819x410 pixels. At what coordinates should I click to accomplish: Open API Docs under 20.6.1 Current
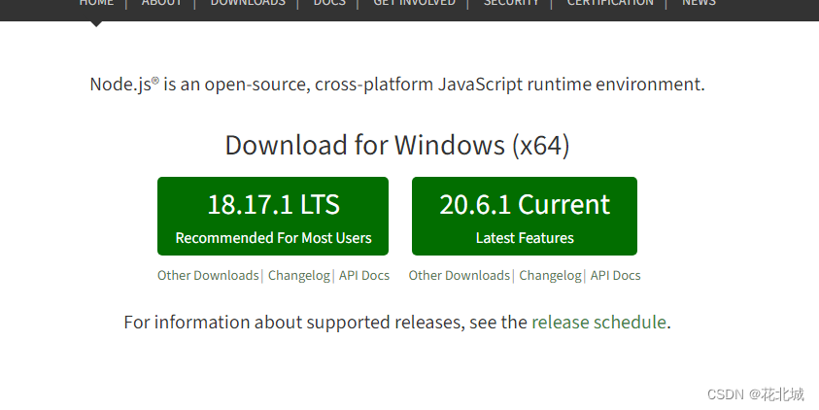point(615,275)
